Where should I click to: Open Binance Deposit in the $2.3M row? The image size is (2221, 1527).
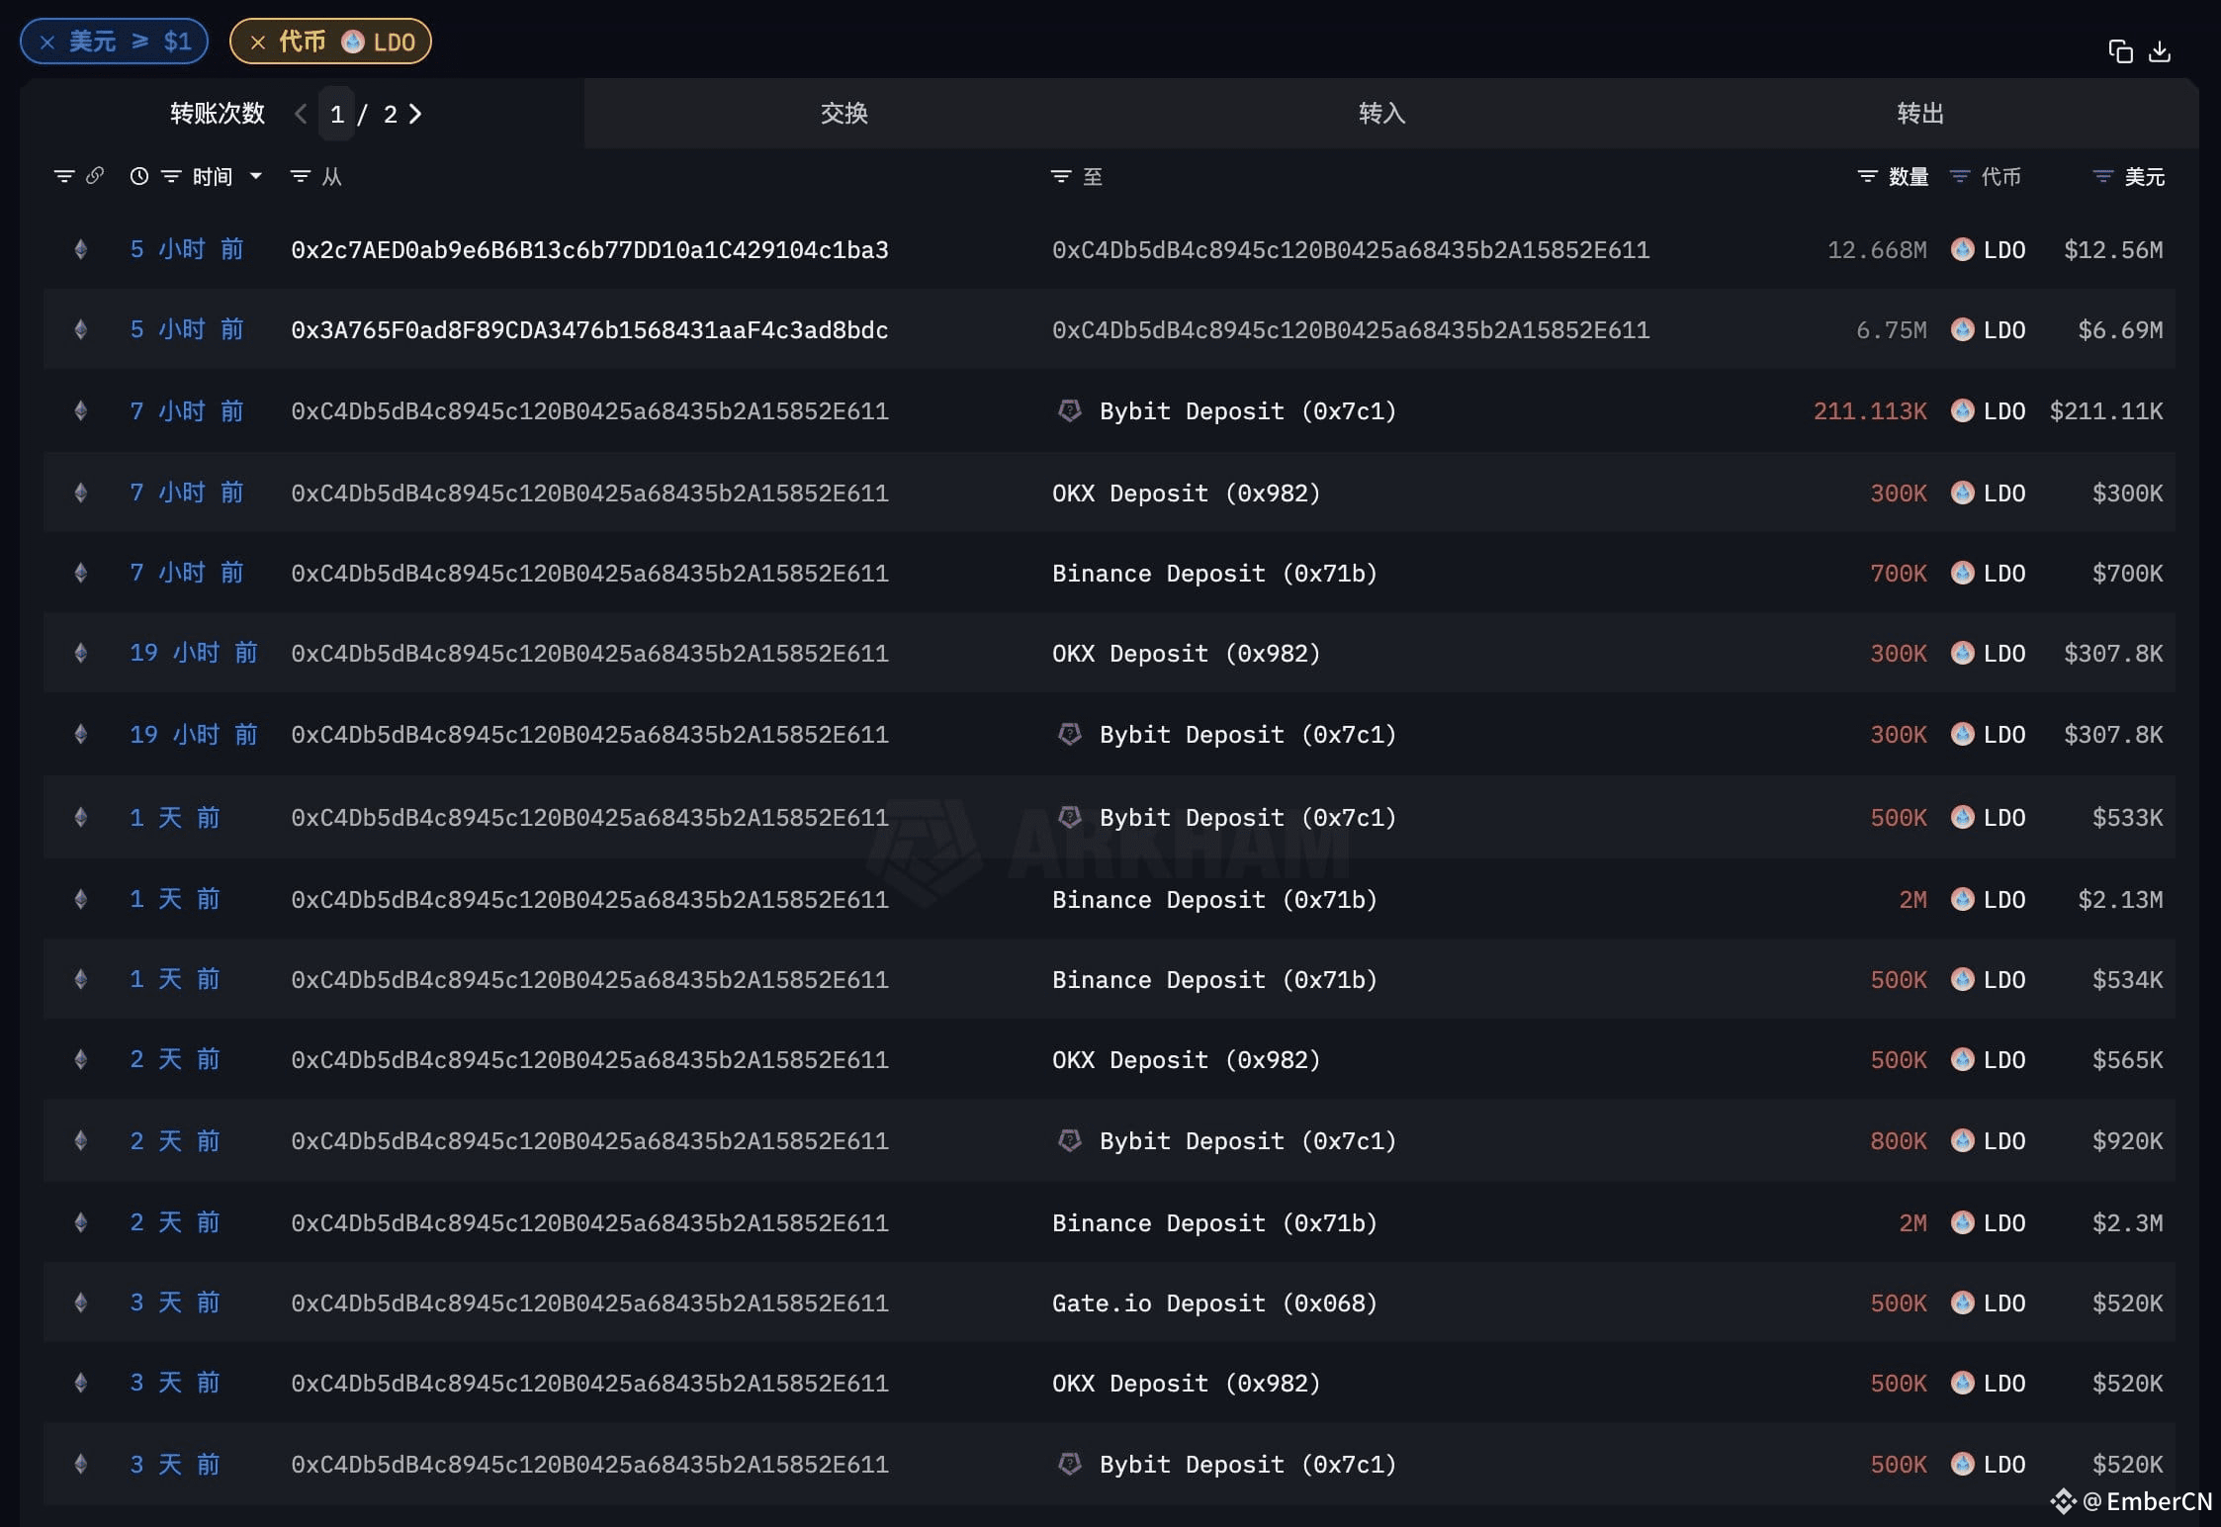pyautogui.click(x=1214, y=1223)
